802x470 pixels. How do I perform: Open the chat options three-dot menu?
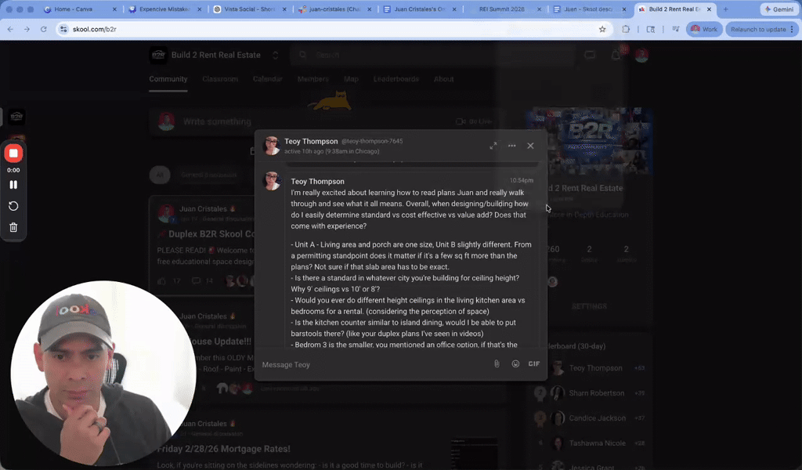pos(511,146)
